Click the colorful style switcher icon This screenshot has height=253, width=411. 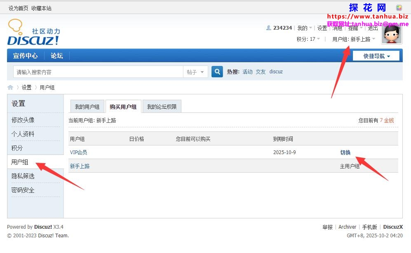399,8
